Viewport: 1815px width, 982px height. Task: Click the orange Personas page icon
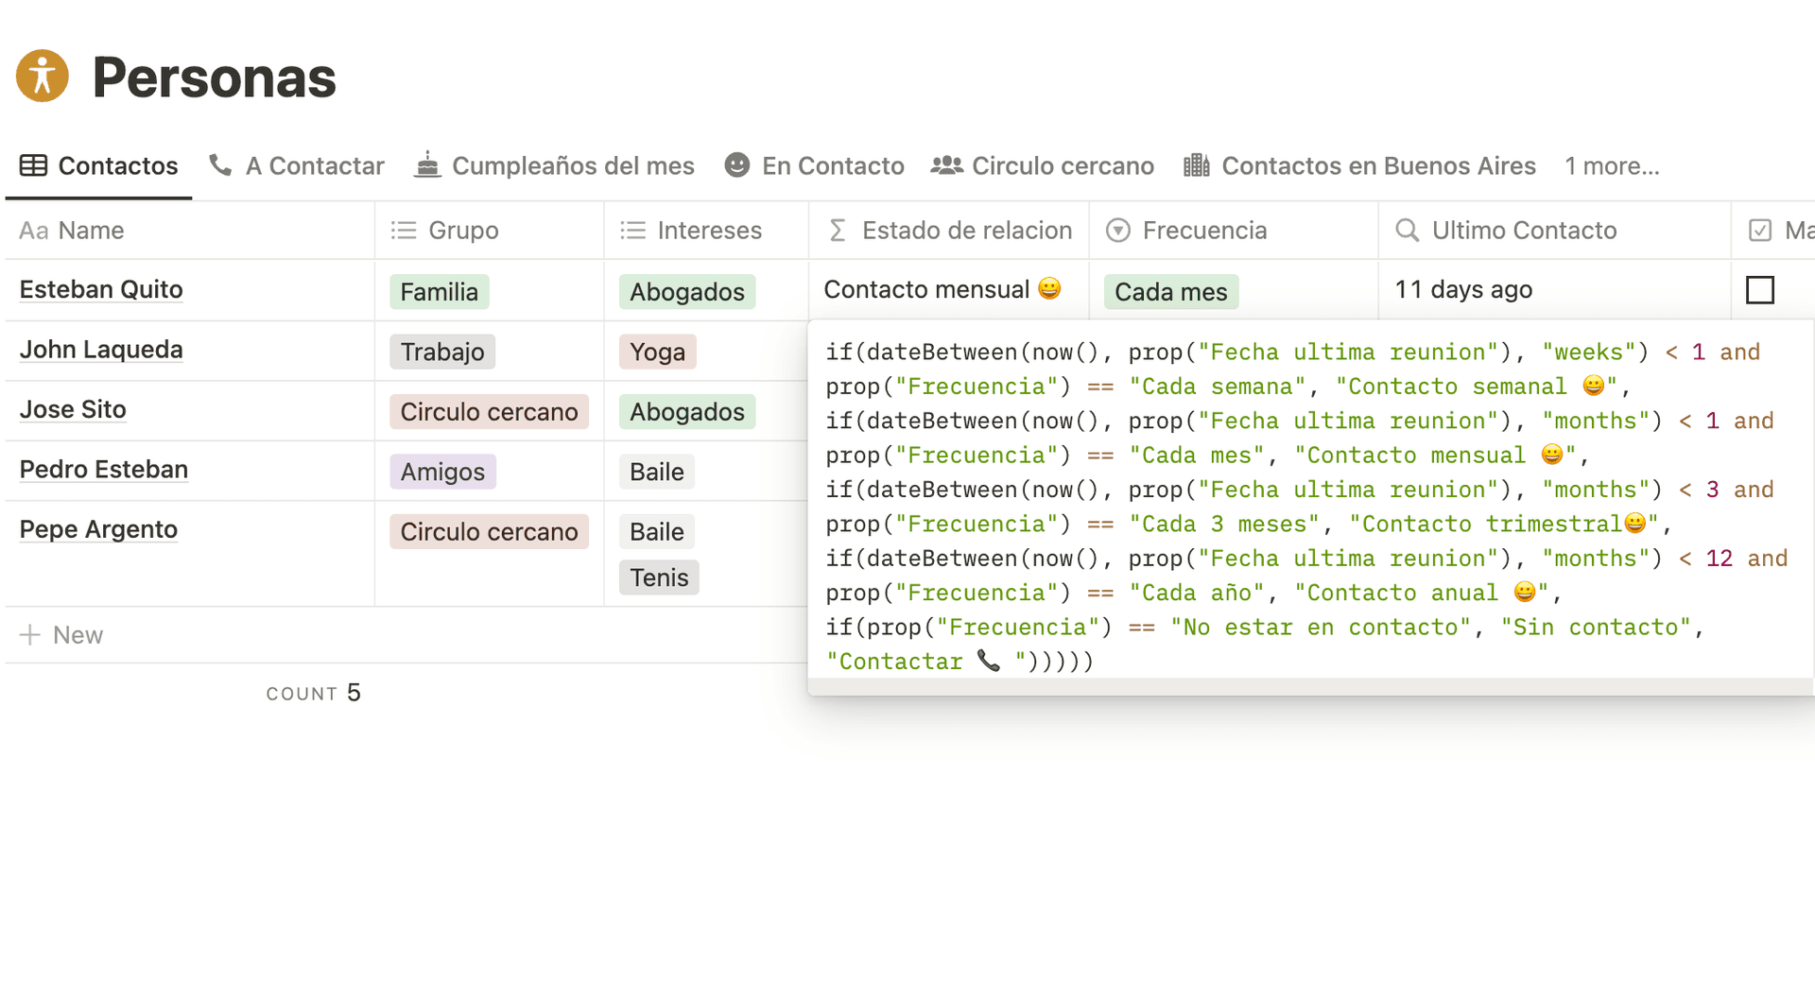coord(43,76)
